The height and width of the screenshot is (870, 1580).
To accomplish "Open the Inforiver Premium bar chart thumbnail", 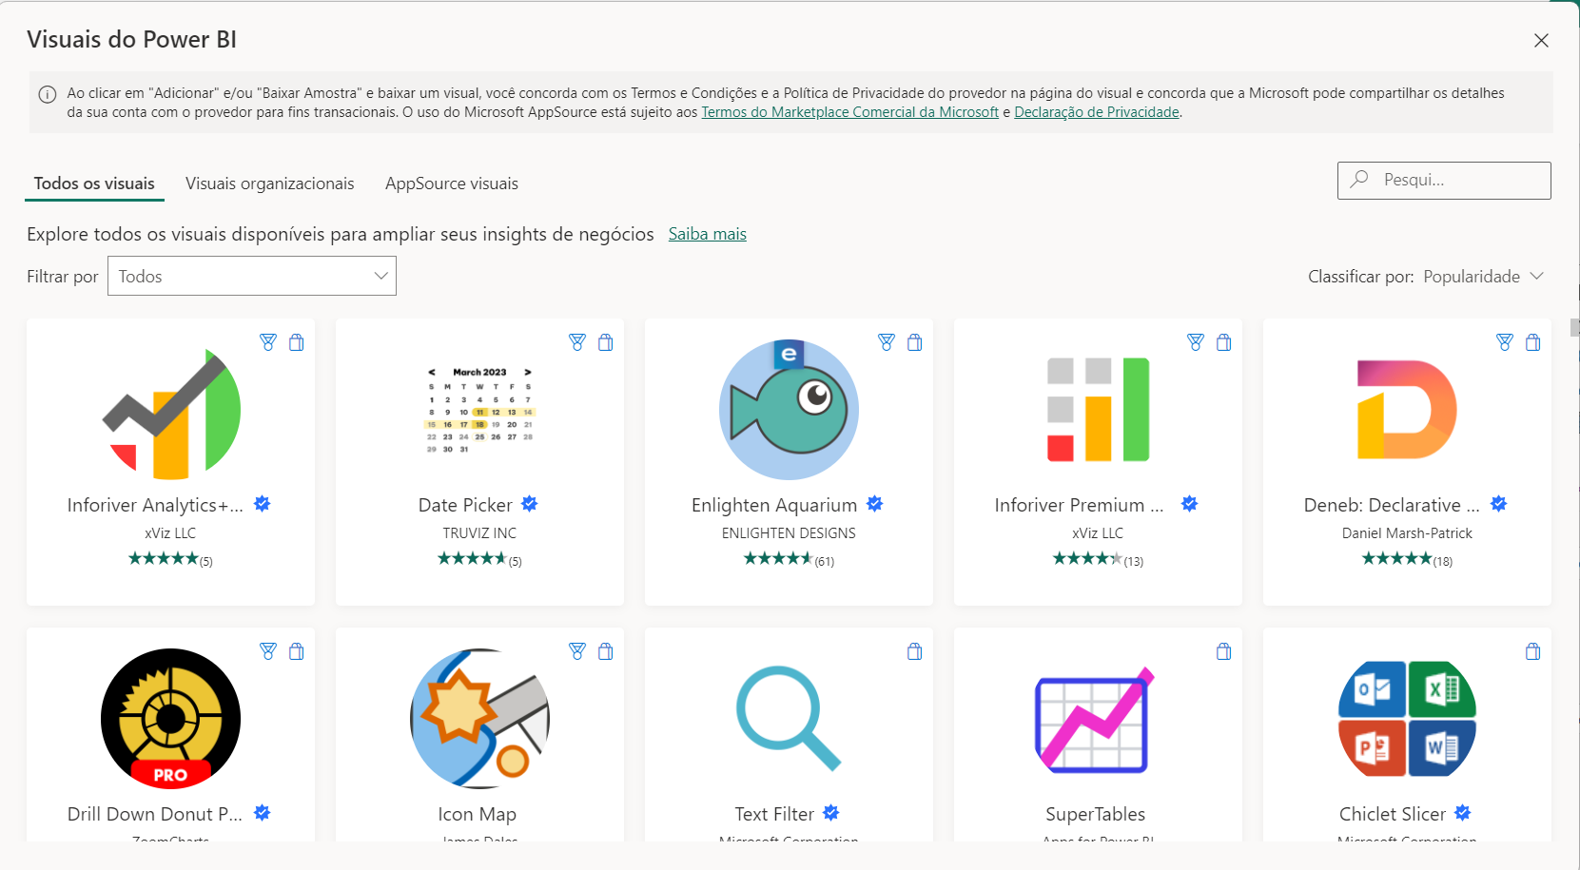I will coord(1098,410).
